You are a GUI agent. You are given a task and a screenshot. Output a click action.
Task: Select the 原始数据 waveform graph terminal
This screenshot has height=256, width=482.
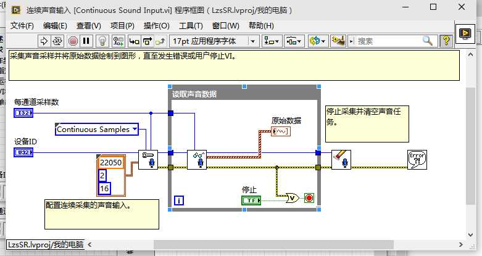point(281,131)
